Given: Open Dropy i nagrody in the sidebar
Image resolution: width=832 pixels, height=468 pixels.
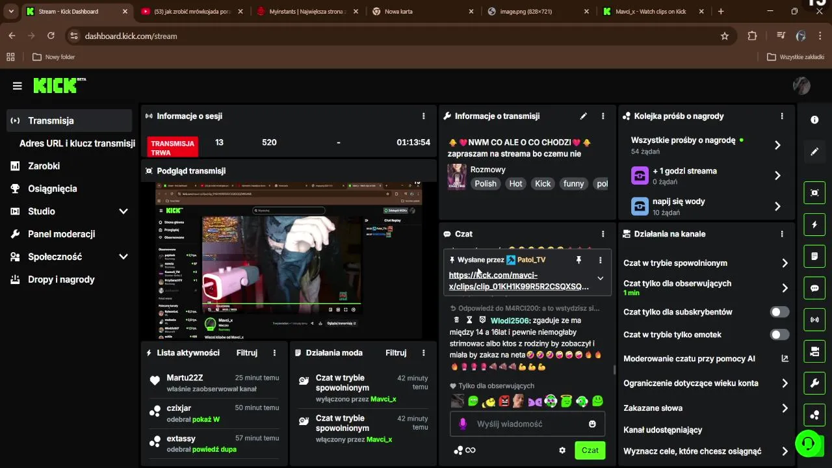Looking at the screenshot, I should 70,279.
